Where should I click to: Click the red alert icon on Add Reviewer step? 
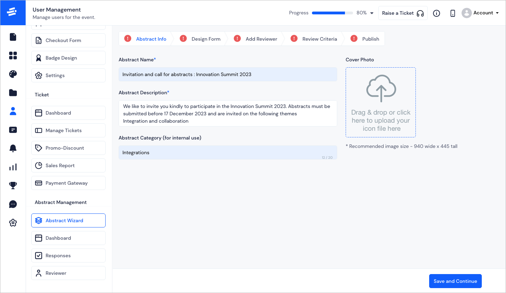pyautogui.click(x=237, y=39)
